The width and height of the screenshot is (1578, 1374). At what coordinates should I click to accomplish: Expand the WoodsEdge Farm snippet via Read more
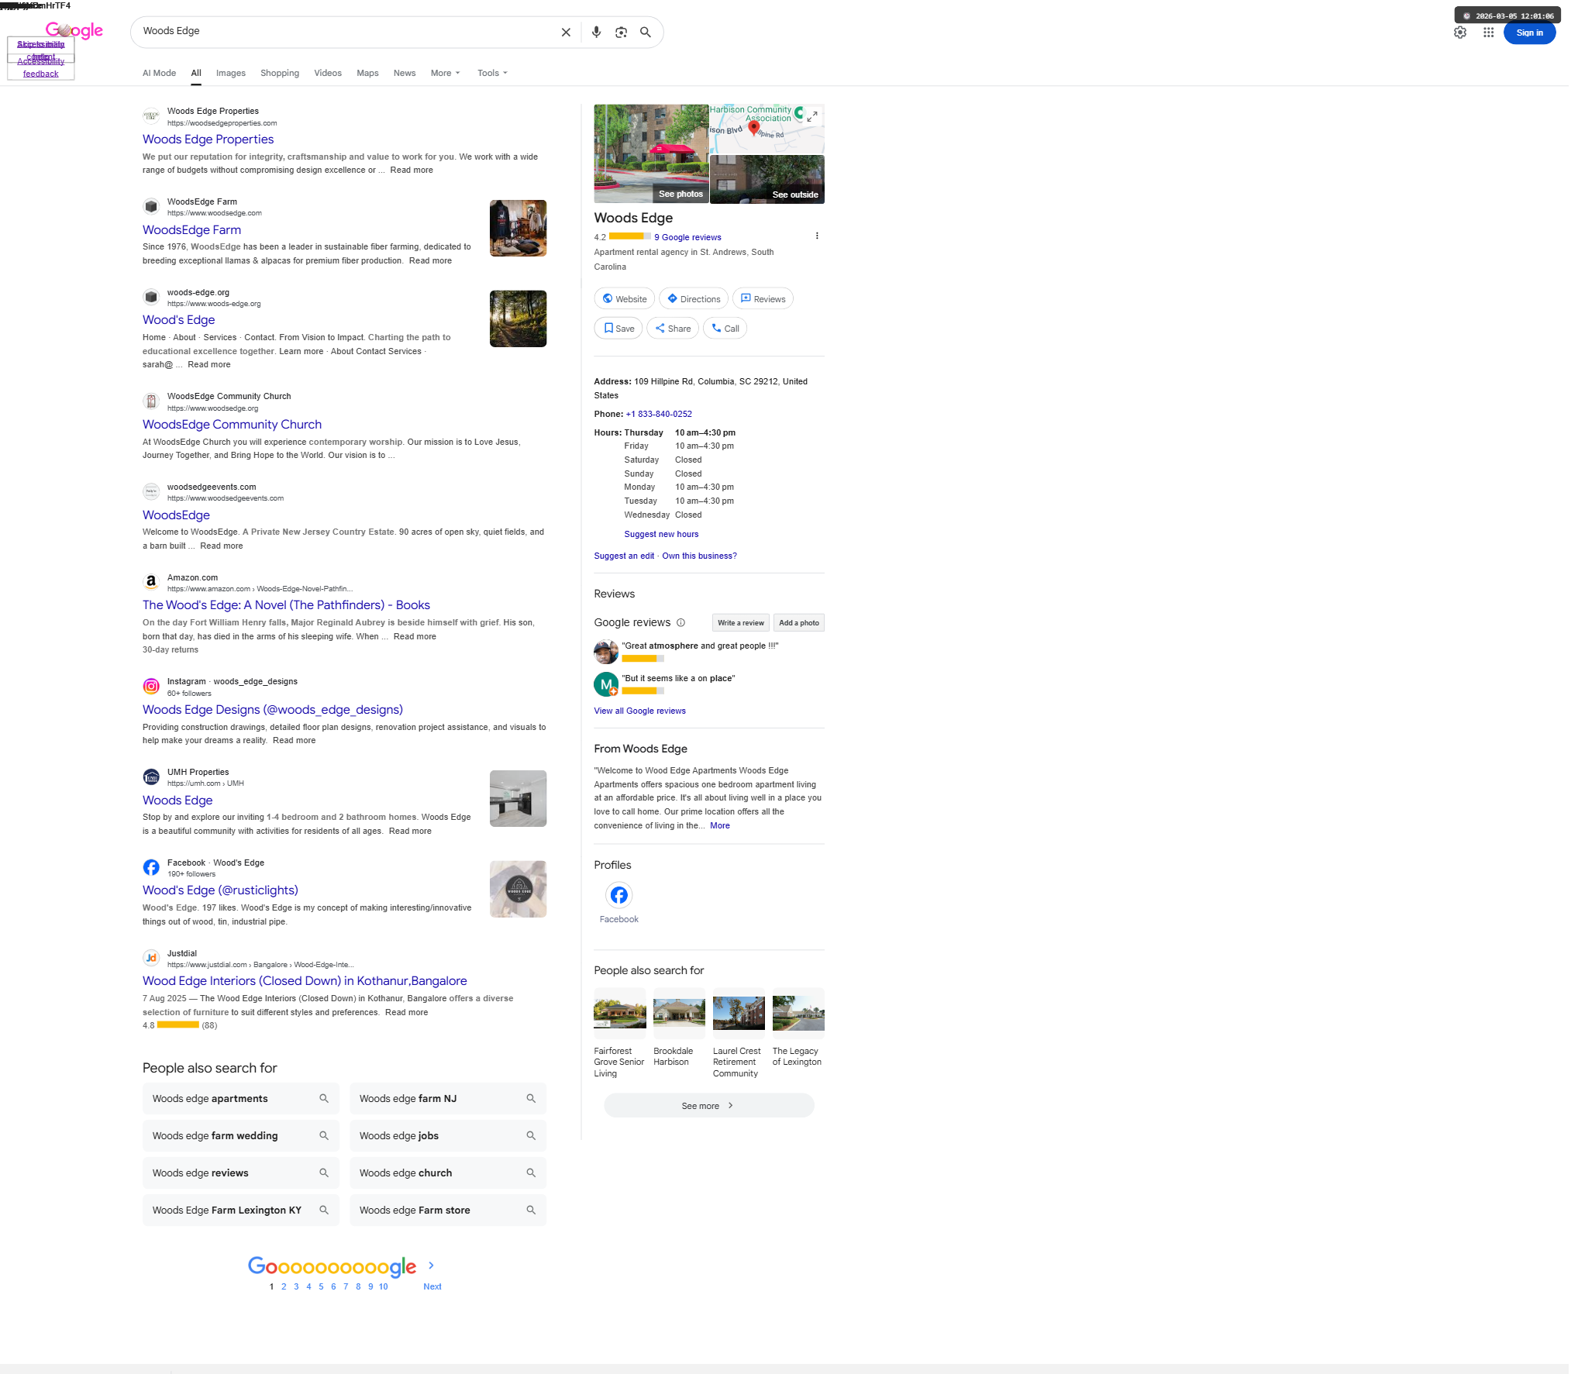click(430, 261)
